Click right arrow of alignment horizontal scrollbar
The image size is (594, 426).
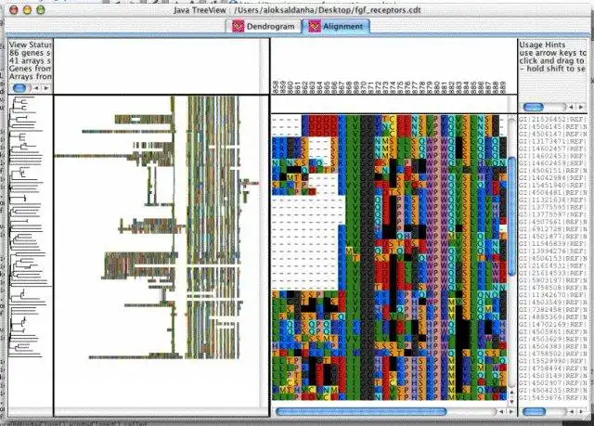click(x=510, y=411)
